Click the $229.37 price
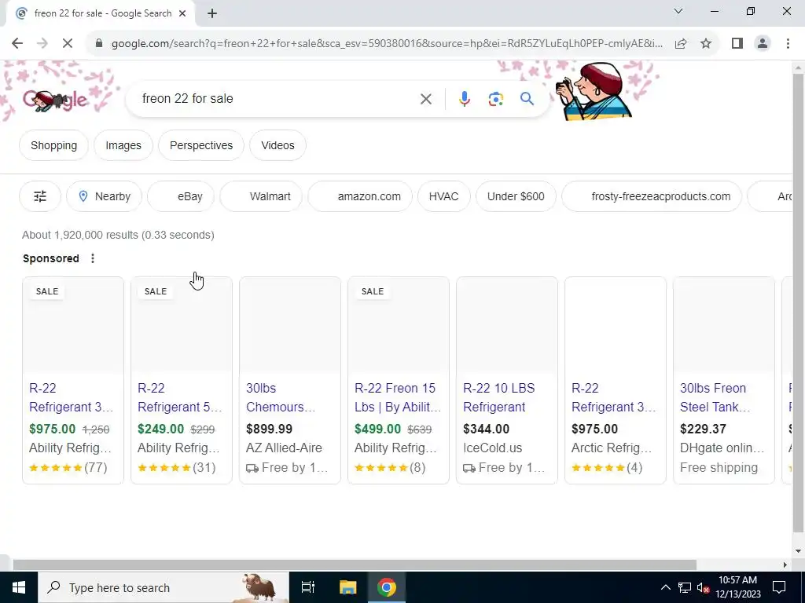Image resolution: width=805 pixels, height=603 pixels. tap(703, 429)
